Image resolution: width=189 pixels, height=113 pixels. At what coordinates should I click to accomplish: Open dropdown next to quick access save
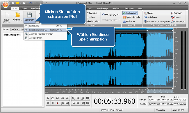pyautogui.click(x=27, y=3)
